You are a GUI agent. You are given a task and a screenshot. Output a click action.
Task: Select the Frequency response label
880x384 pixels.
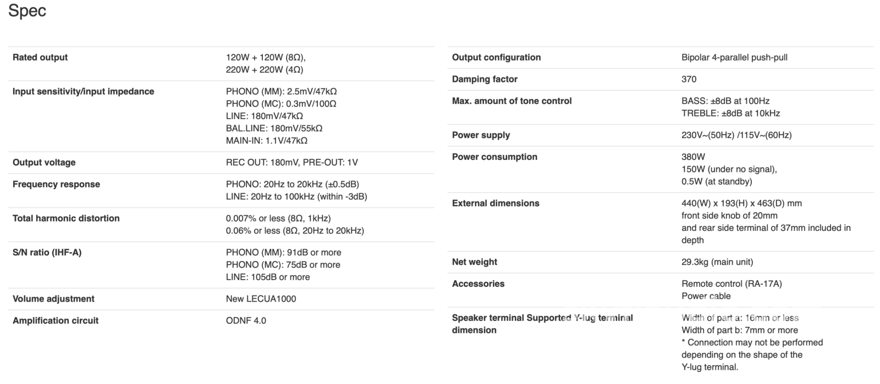(56, 184)
